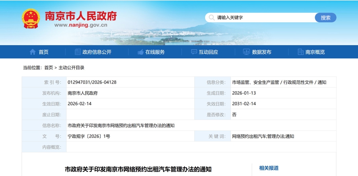The height and width of the screenshot is (176, 358).
Task: Open the 政府信息公开 menu item
Action: (x=97, y=52)
